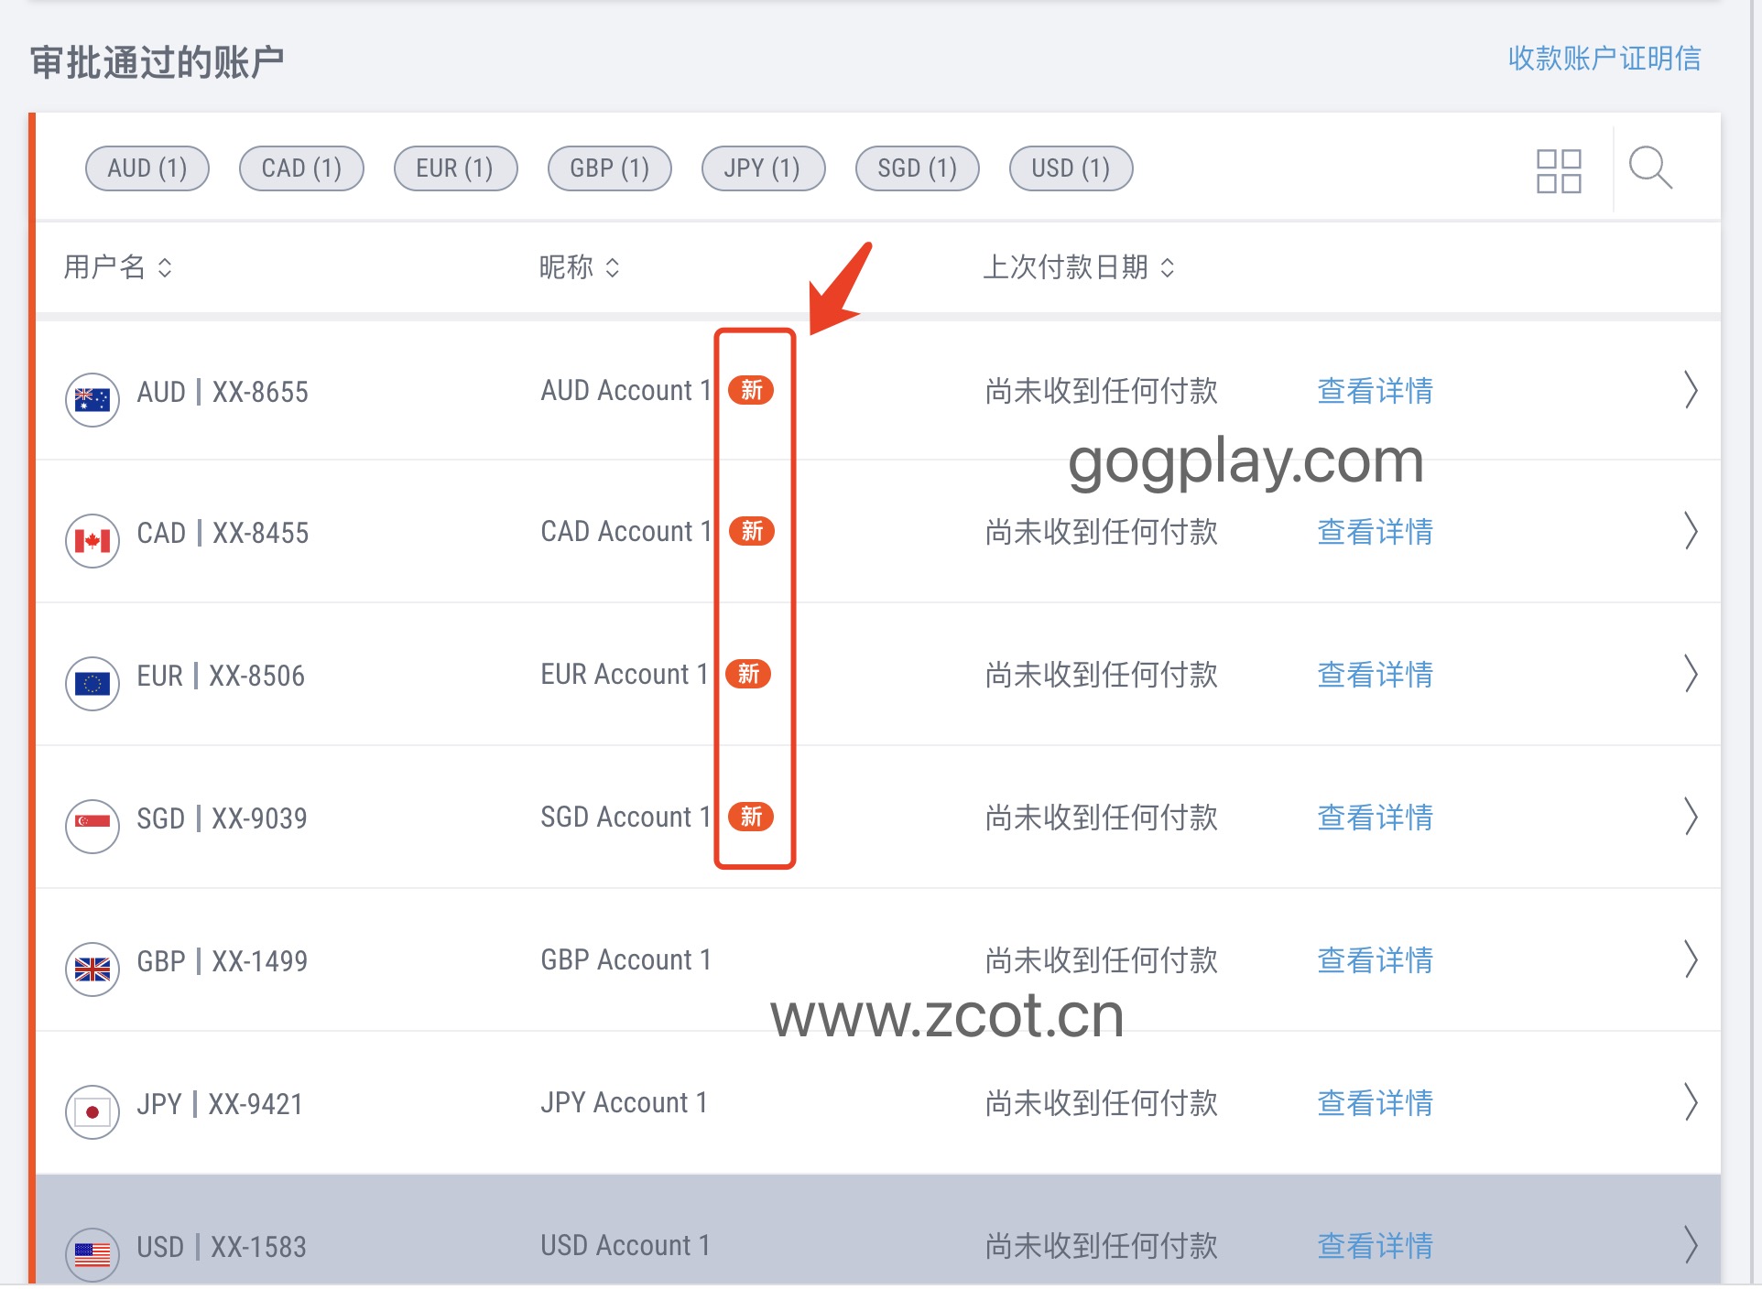Click the European Union flag icon
Viewport: 1762px width, 1289px height.
(92, 684)
